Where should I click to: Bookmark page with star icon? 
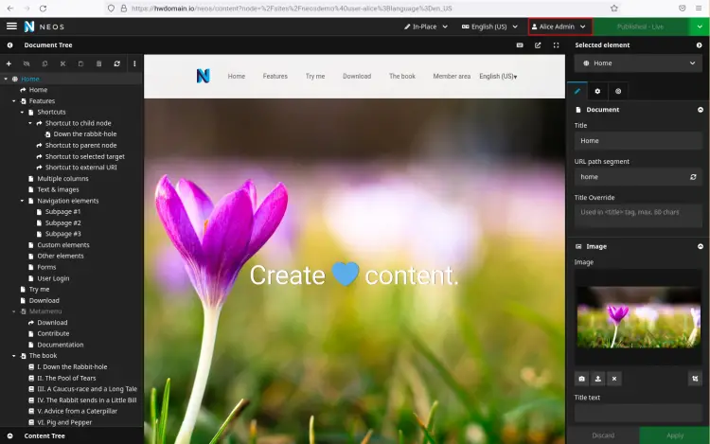pyautogui.click(x=614, y=9)
